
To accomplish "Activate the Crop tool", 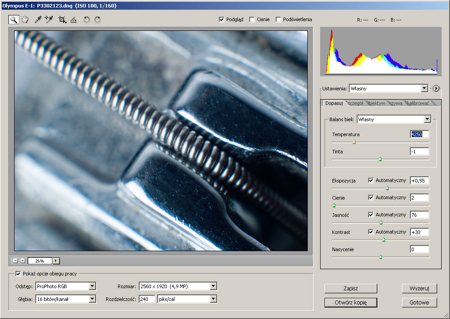I will tap(62, 19).
